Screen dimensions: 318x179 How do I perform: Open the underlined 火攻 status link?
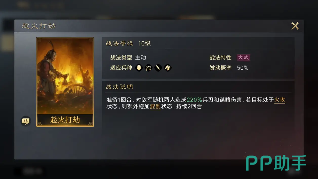click(280, 100)
